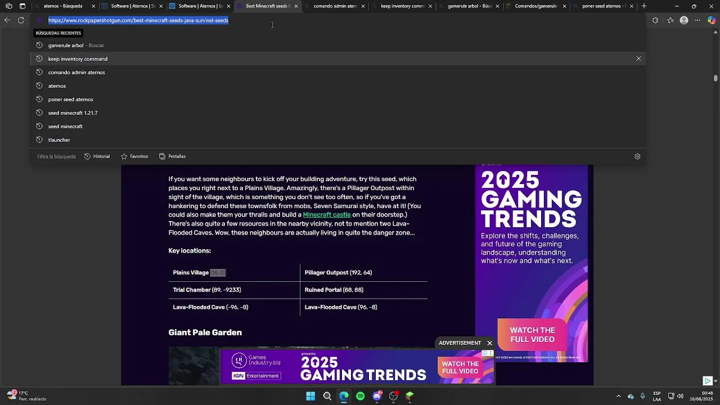Screen dimensions: 720x405
Task: Click the microphone tray icon
Action: pyautogui.click(x=642, y=396)
